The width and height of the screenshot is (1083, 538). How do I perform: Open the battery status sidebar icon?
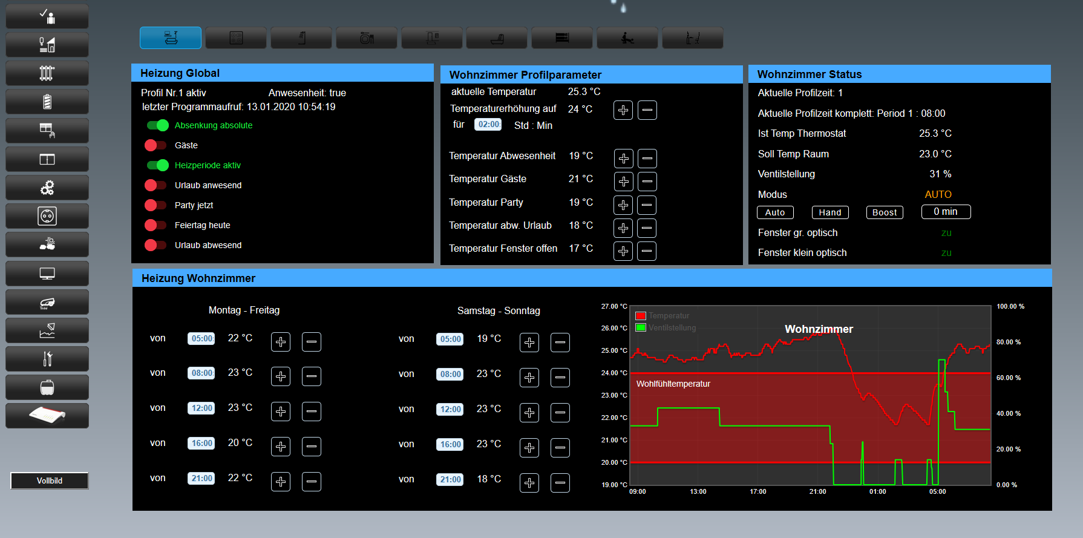tap(47, 102)
